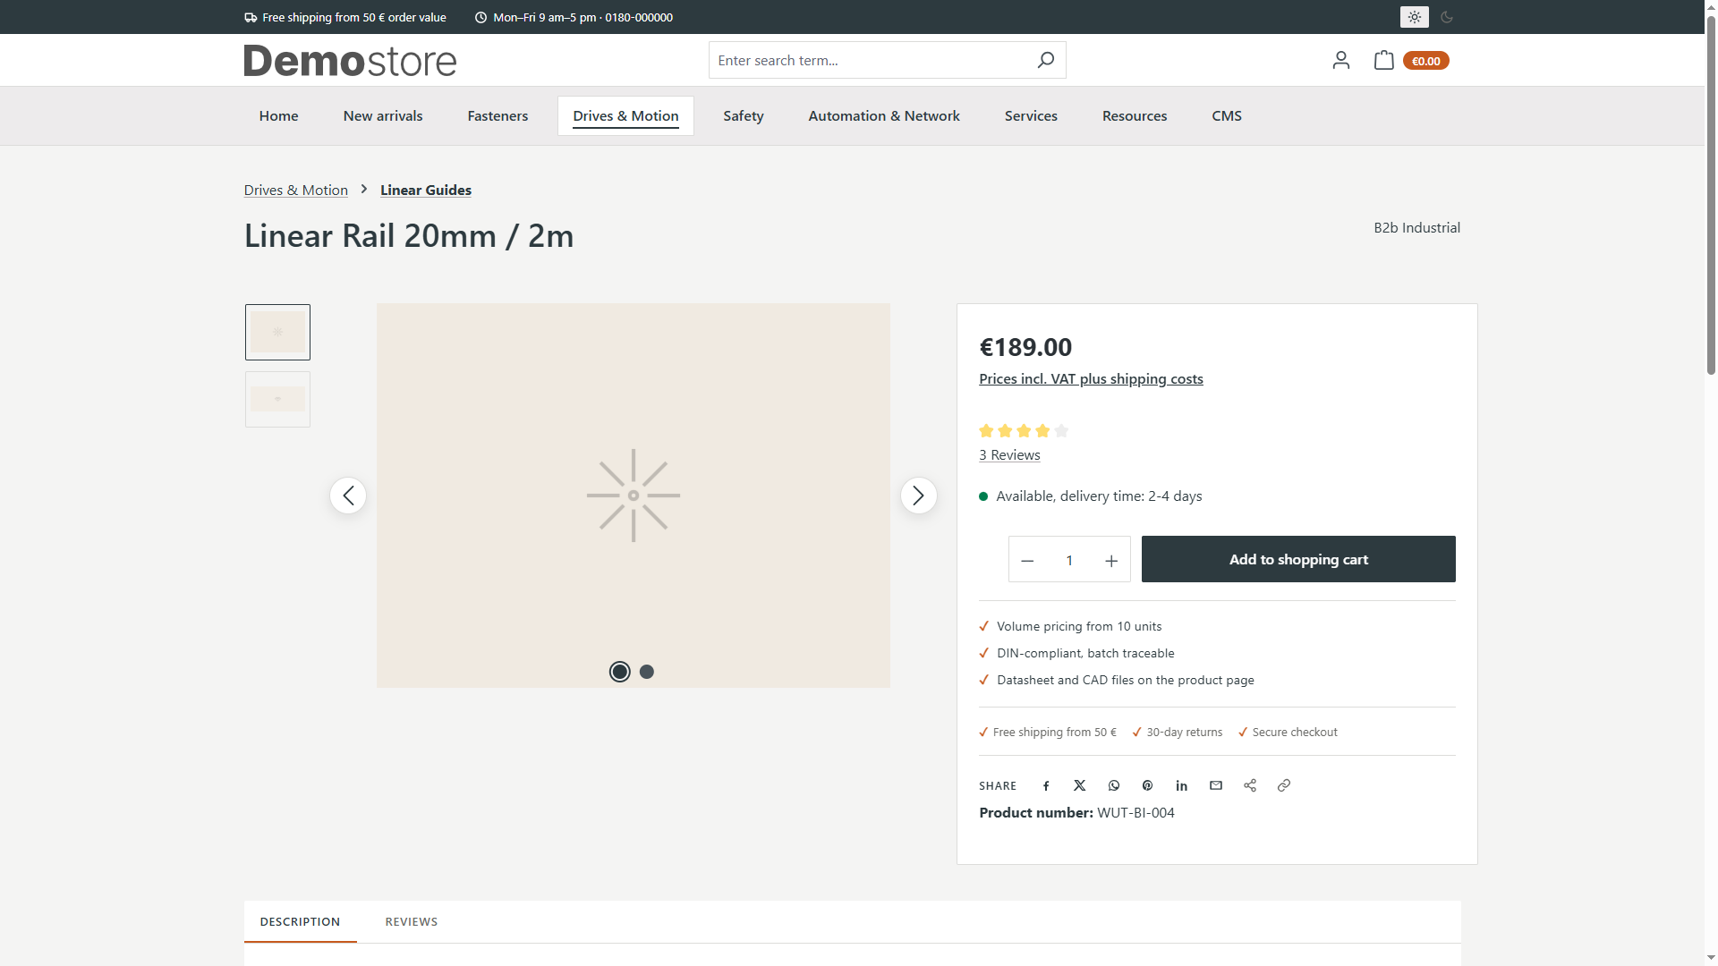Screen dimensions: 1718x966
Task: Decrease quantity with minus button
Action: [1027, 560]
